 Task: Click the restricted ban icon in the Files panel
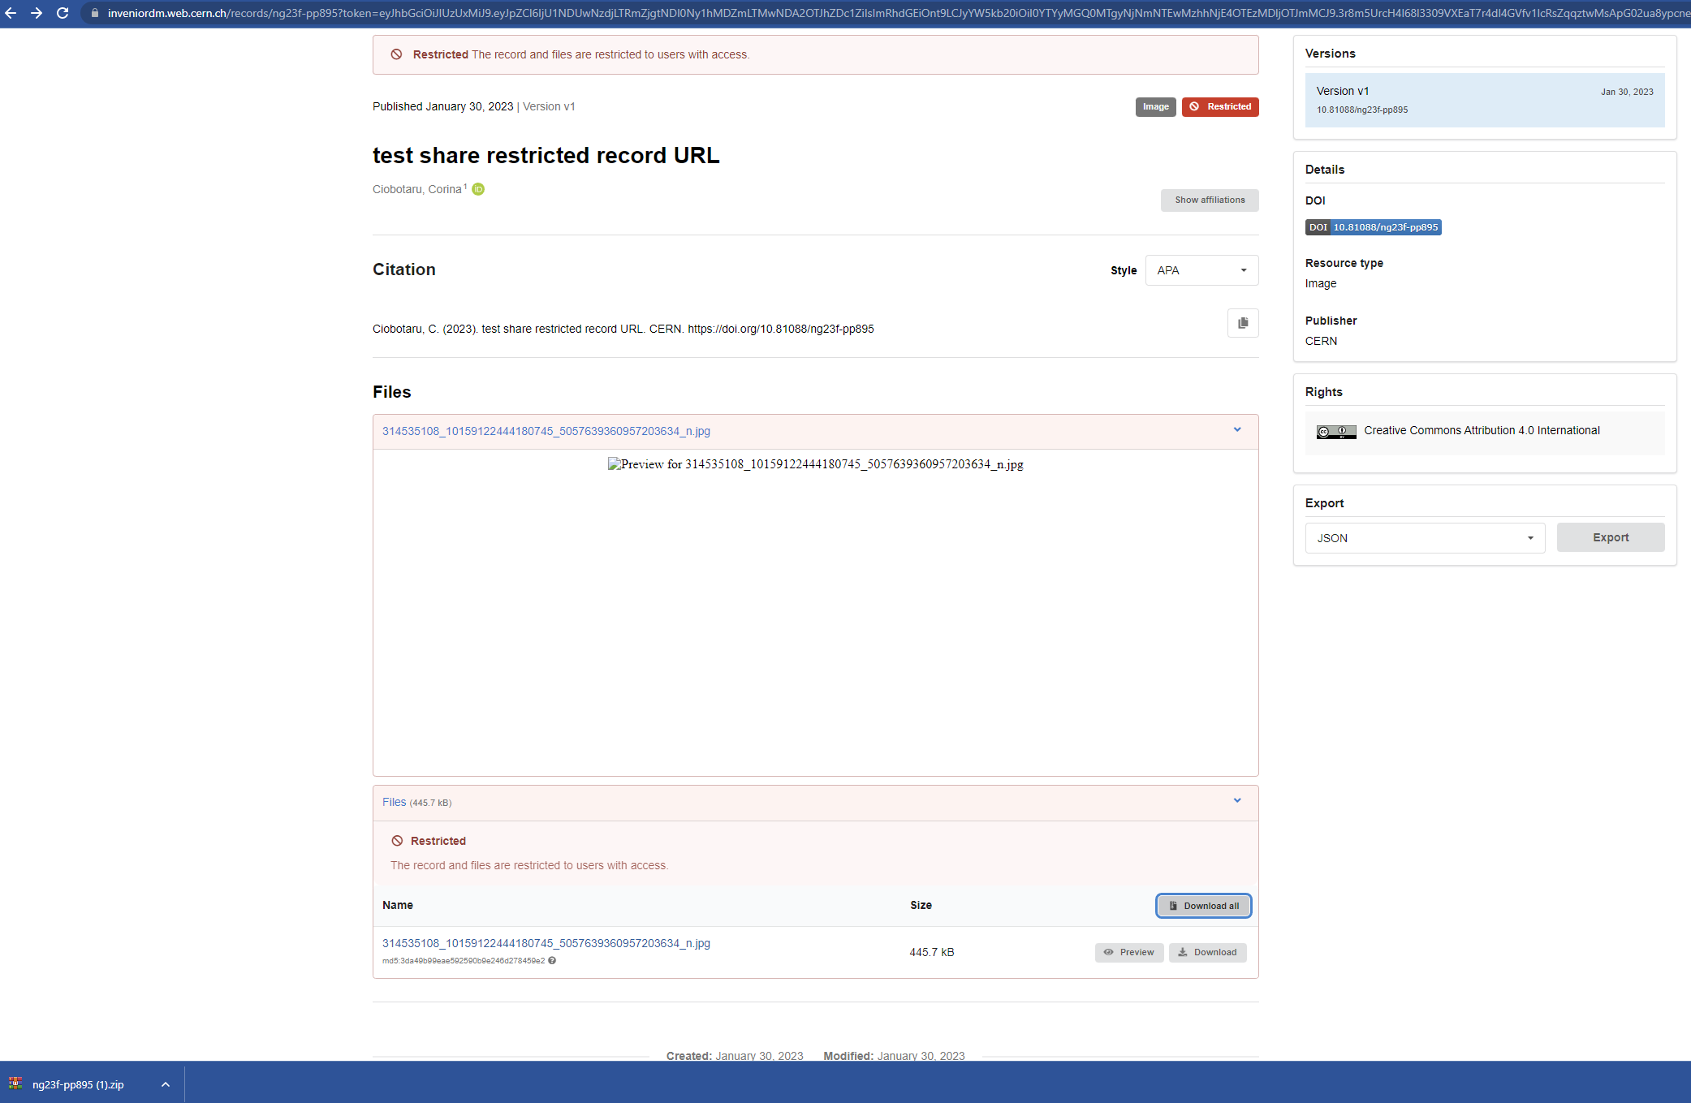click(396, 841)
